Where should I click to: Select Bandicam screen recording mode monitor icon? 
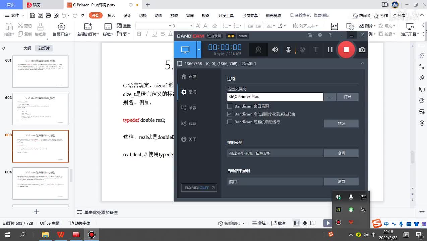pyautogui.click(x=185, y=50)
